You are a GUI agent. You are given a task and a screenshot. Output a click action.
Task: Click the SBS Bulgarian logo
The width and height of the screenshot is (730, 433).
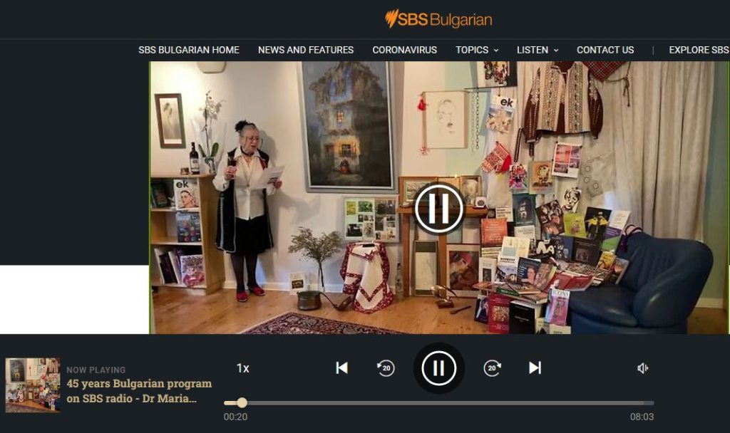(438, 19)
